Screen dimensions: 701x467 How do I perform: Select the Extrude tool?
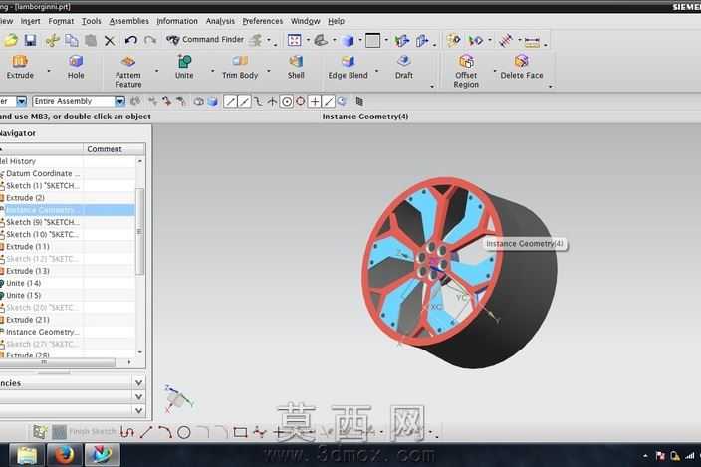(20, 67)
